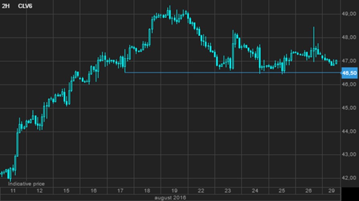Image resolution: width=359 pixels, height=201 pixels.
Task: Click the Indicative price note
Action: point(26,184)
